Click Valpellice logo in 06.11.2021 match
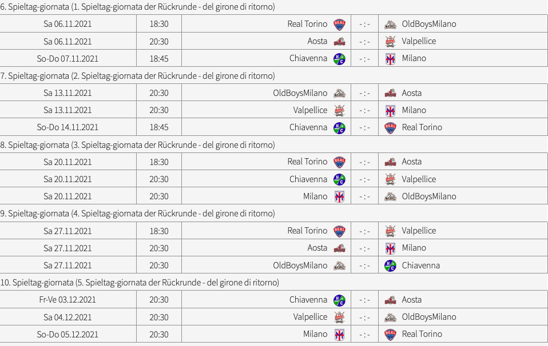The image size is (548, 346). 390,42
